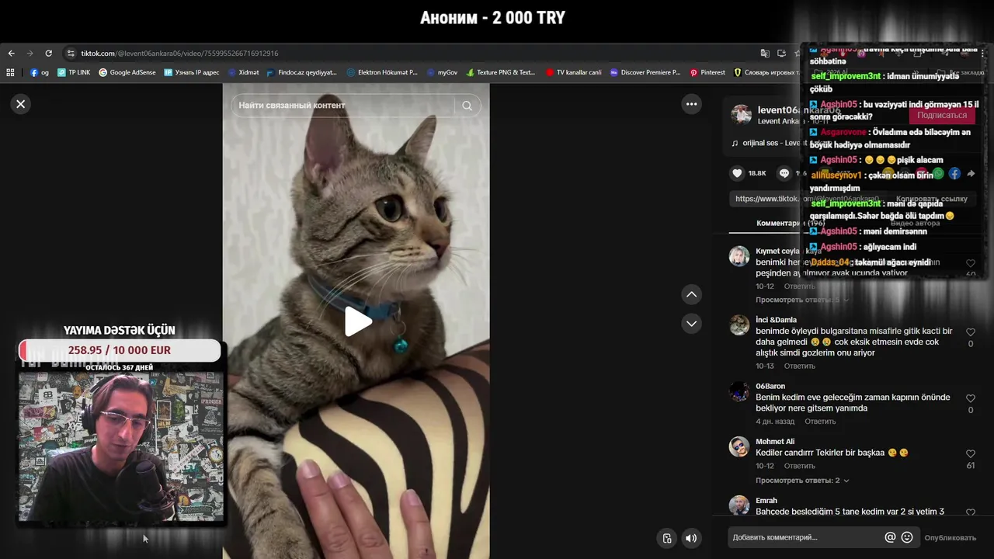The height and width of the screenshot is (559, 994).
Task: Click İnci &Damla username
Action: [776, 320]
